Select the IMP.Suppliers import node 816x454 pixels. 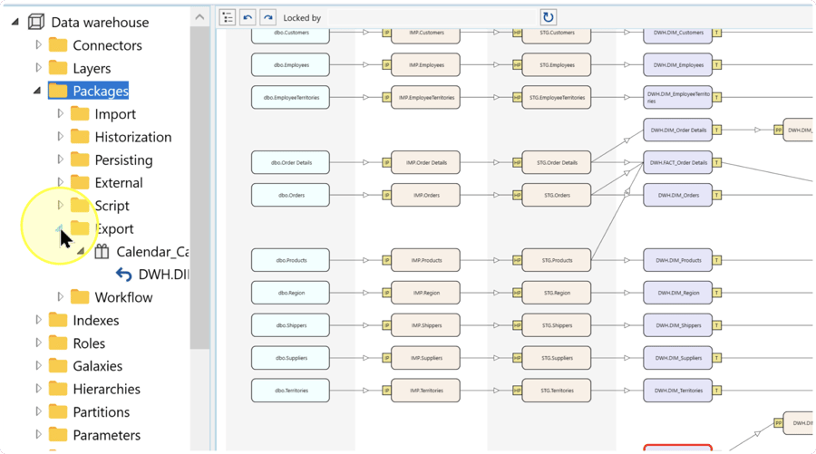pyautogui.click(x=426, y=358)
